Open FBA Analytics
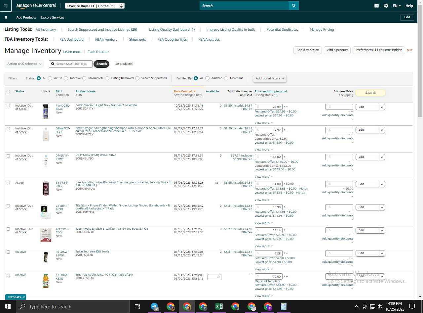Viewport: 423px width, 313px height. (209, 39)
